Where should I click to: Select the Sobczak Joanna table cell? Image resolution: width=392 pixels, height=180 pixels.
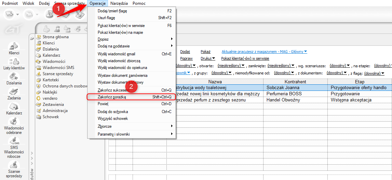296,88
